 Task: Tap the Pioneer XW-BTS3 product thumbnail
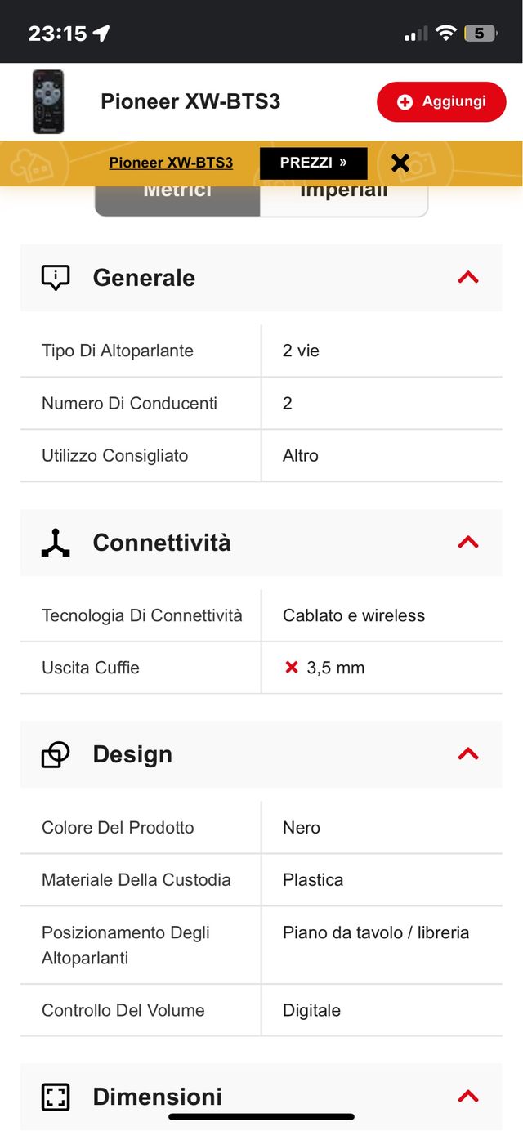point(48,102)
